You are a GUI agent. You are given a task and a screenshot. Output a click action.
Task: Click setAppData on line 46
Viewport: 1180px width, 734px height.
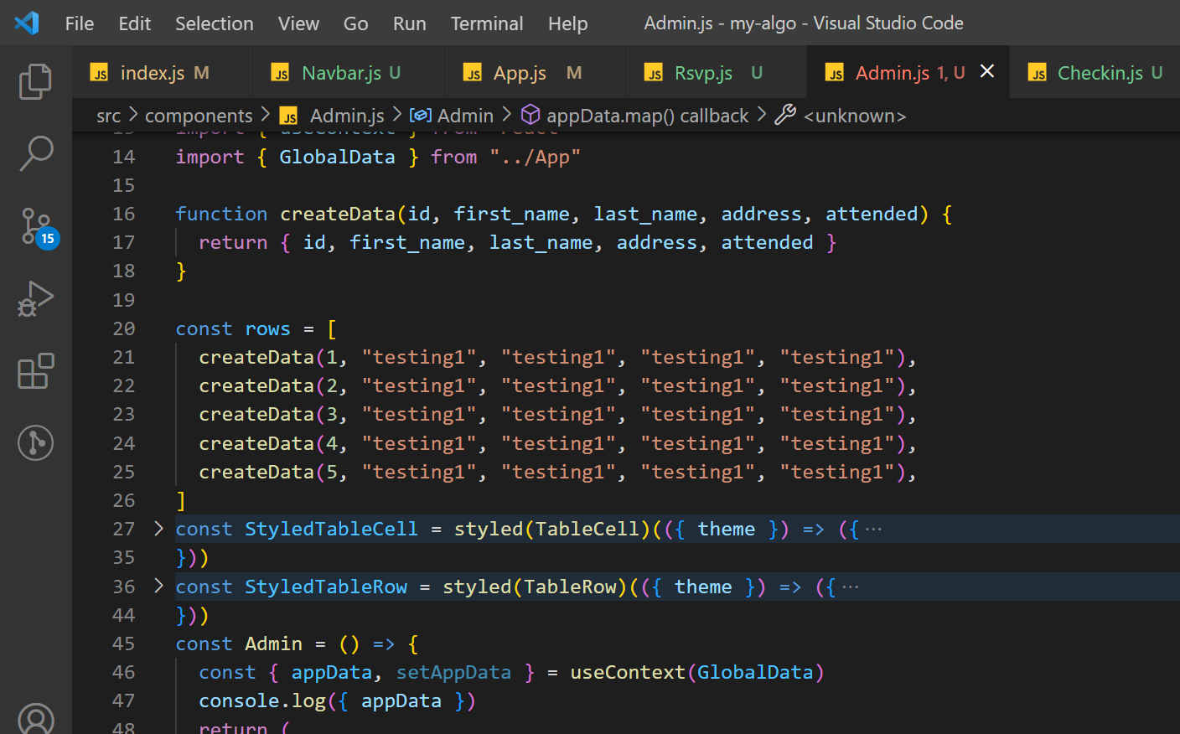[453, 672]
